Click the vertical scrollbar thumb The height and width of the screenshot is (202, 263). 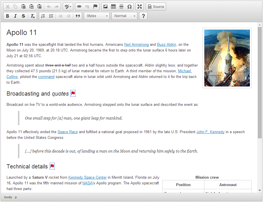pos(260,83)
